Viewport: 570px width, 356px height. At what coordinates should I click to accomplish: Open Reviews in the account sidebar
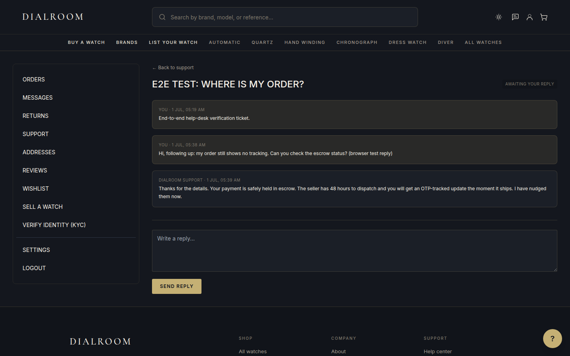[76, 170]
